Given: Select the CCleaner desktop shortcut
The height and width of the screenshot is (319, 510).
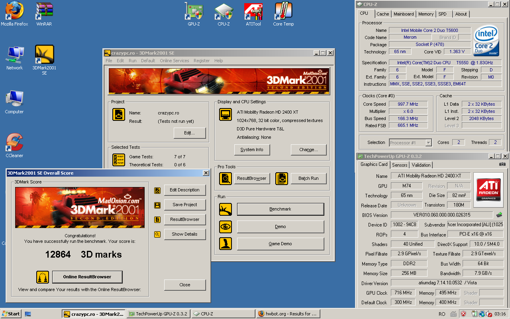Looking at the screenshot, I should (14, 146).
